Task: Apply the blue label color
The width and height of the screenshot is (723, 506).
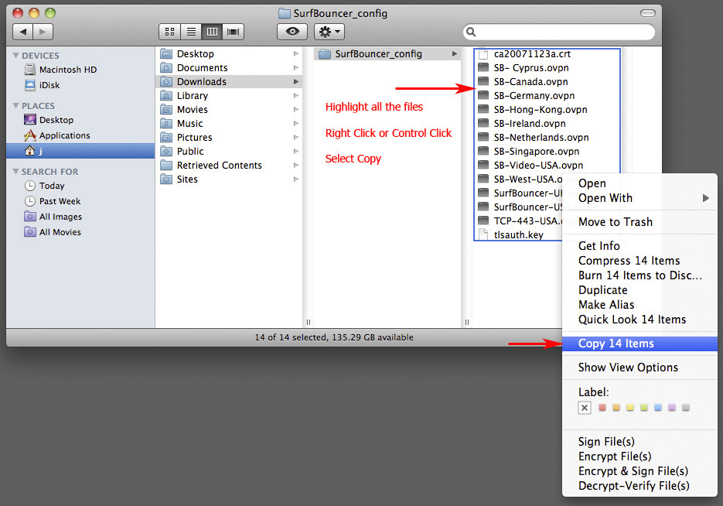Action: point(657,407)
